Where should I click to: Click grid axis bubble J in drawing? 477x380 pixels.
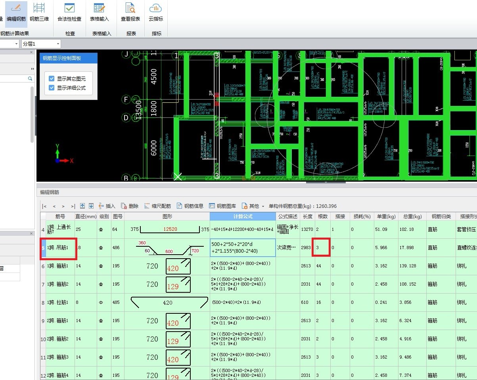coord(127,54)
